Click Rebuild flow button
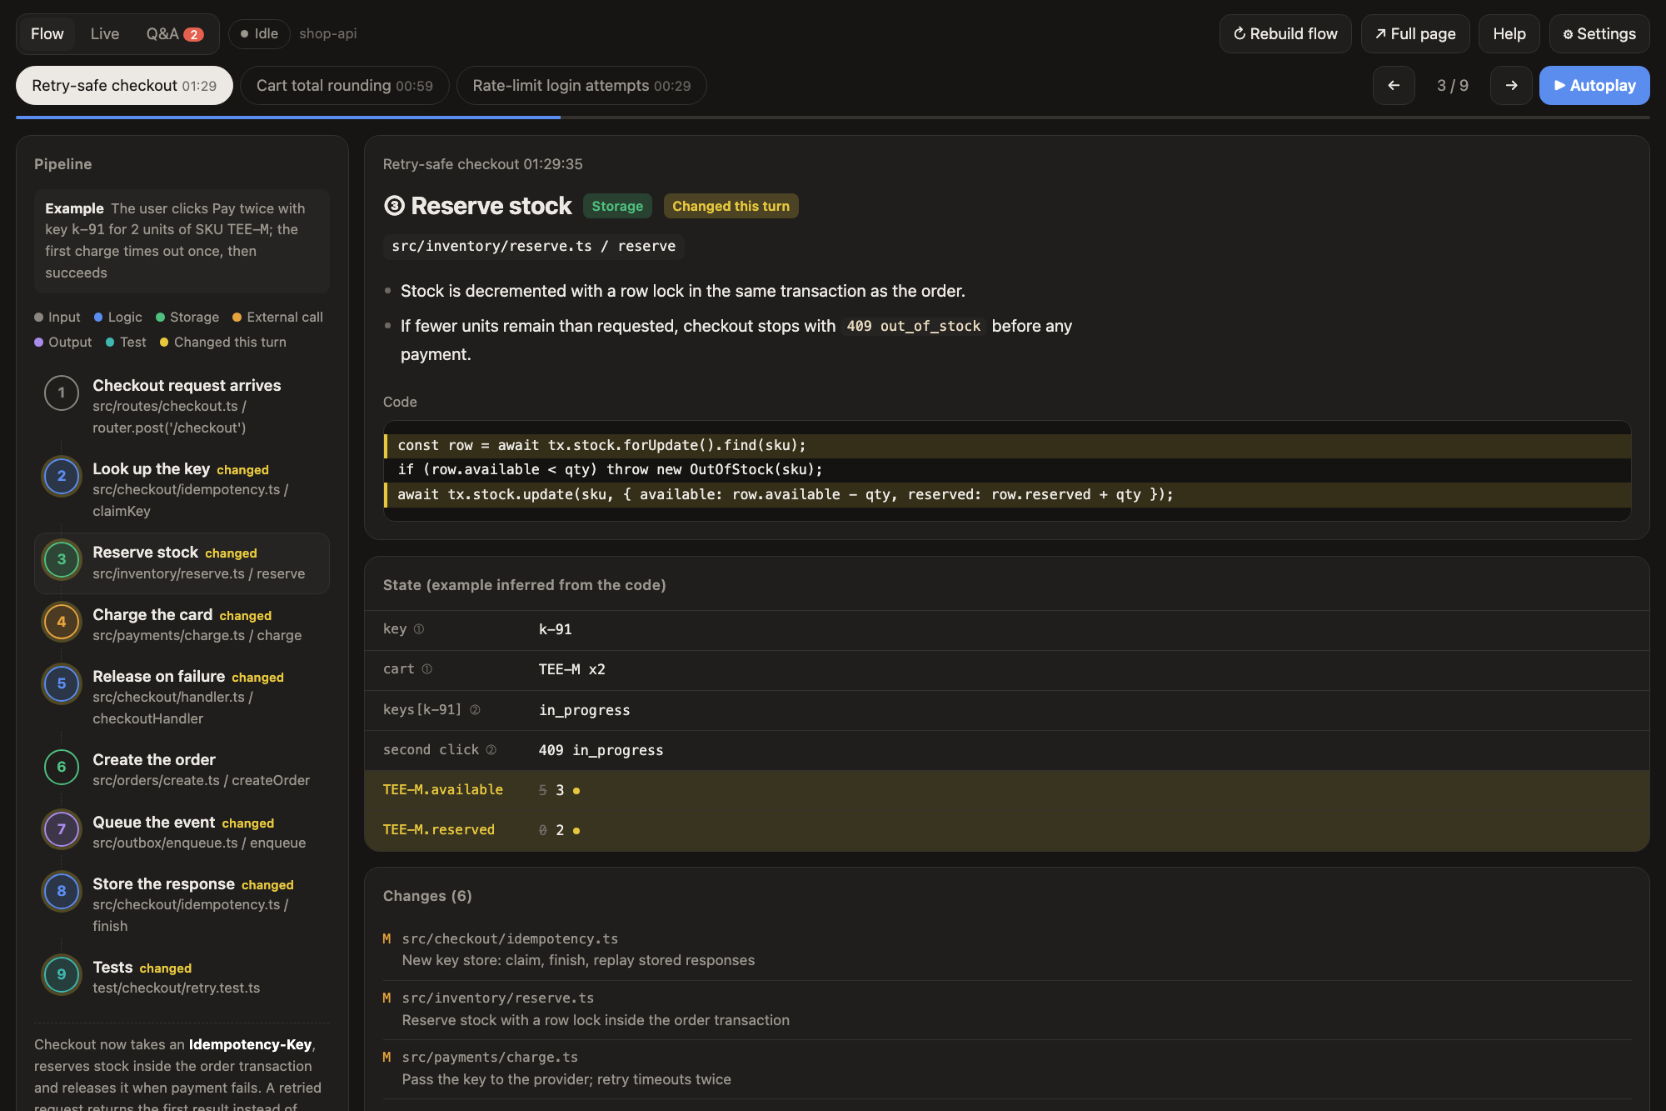1666x1111 pixels. (x=1285, y=34)
